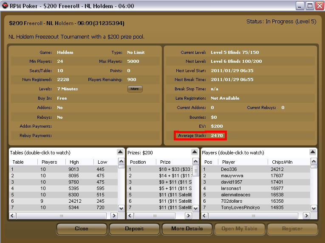Click the Num Registered value 2228
Screen dimensions: 325x243
click(63, 79)
